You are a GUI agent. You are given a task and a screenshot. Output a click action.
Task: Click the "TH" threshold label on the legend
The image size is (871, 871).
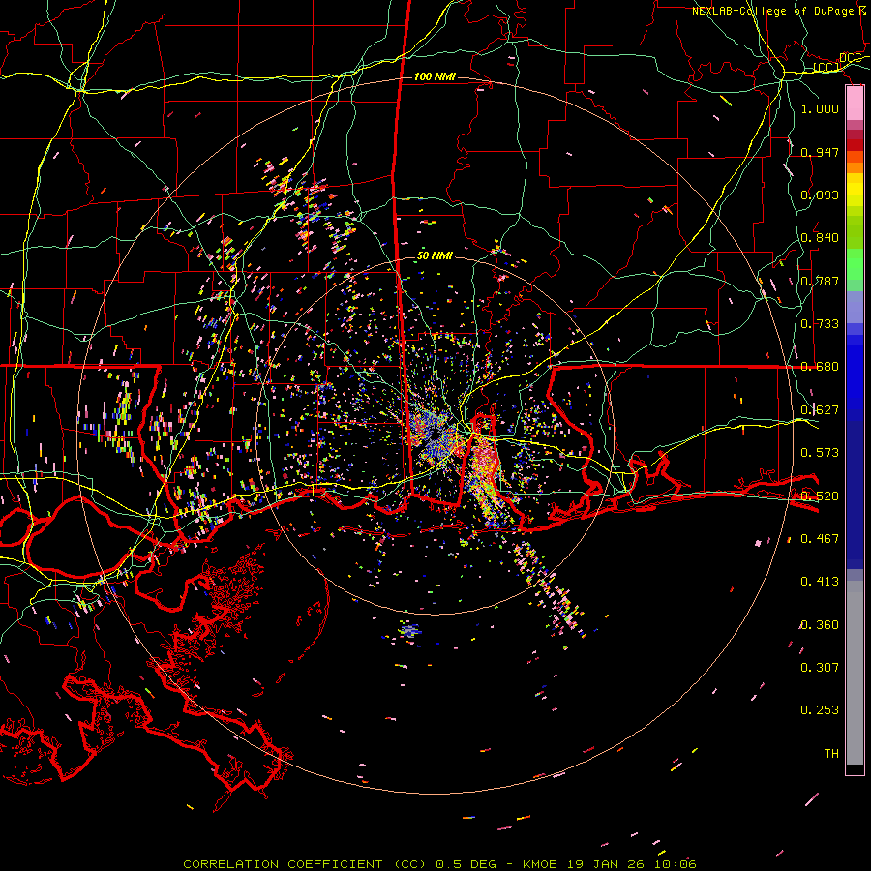click(831, 754)
